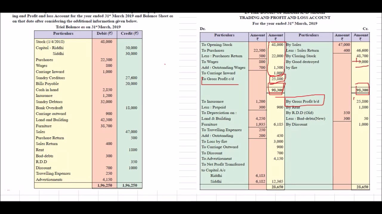Image resolution: width=382 pixels, height=214 pixels.
Task: Click the 1,935 depreciation on Furniture
Action: tap(260, 125)
